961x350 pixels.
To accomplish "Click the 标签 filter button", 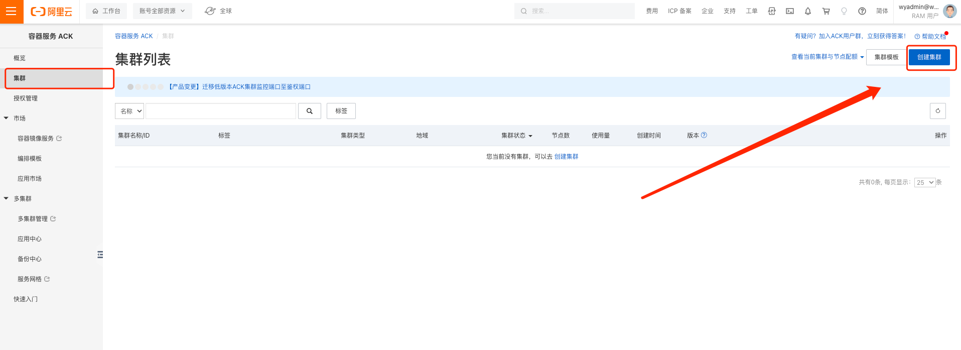I will [341, 111].
